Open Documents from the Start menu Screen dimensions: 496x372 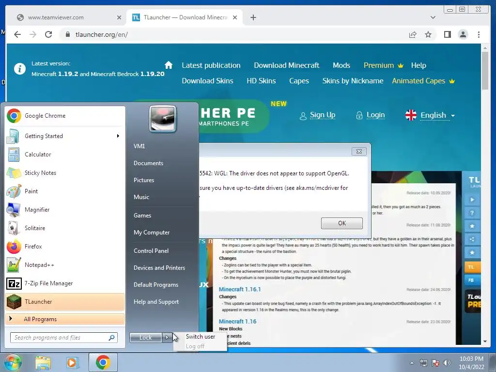(148, 163)
